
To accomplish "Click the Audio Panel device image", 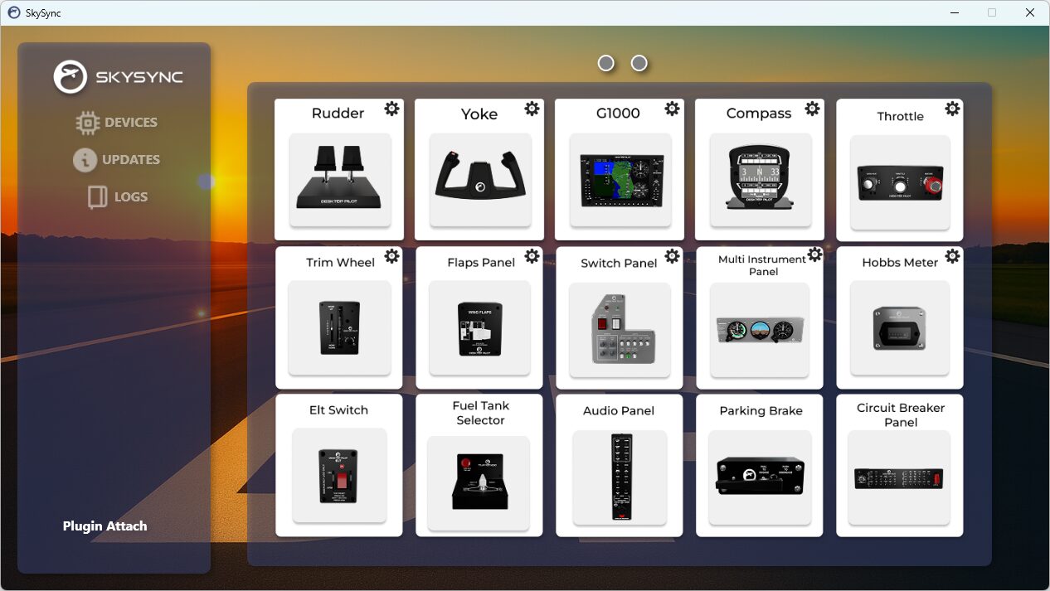I will (x=619, y=477).
